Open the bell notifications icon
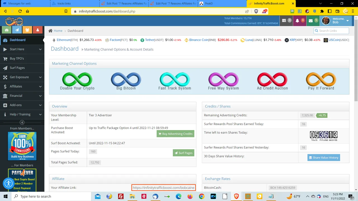Screen dimensions: 358x201 coord(299,21)
